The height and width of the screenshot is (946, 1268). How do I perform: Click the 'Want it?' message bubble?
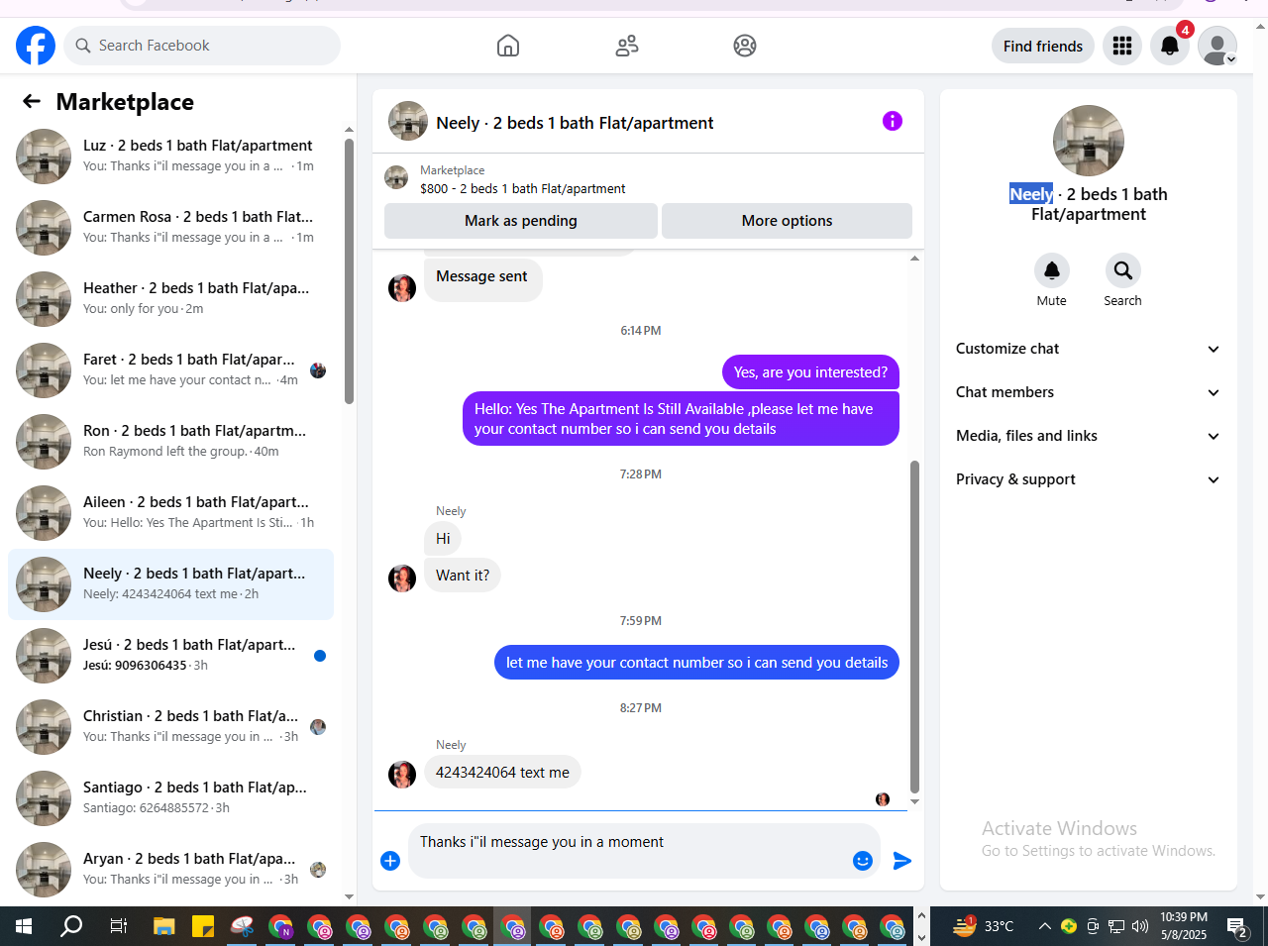click(x=463, y=576)
